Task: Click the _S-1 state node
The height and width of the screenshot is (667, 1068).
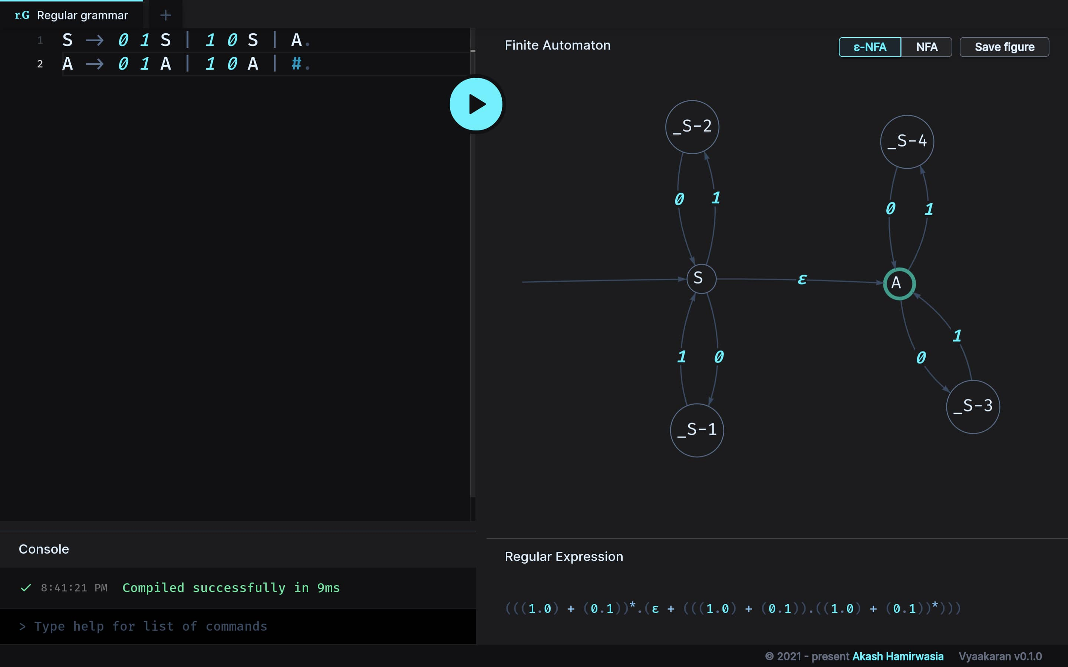Action: (x=697, y=430)
